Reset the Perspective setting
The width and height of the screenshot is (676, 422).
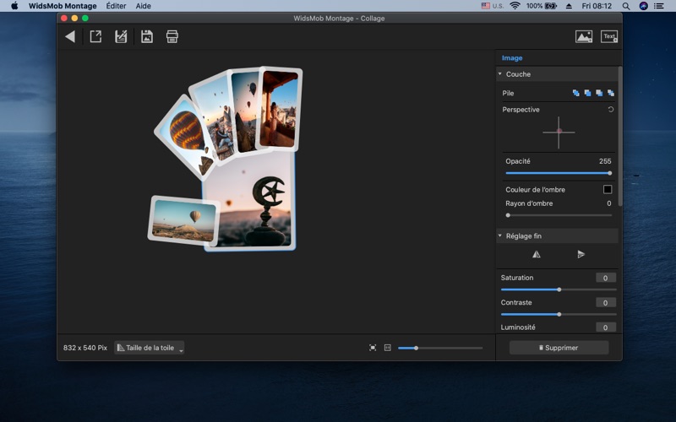(611, 110)
